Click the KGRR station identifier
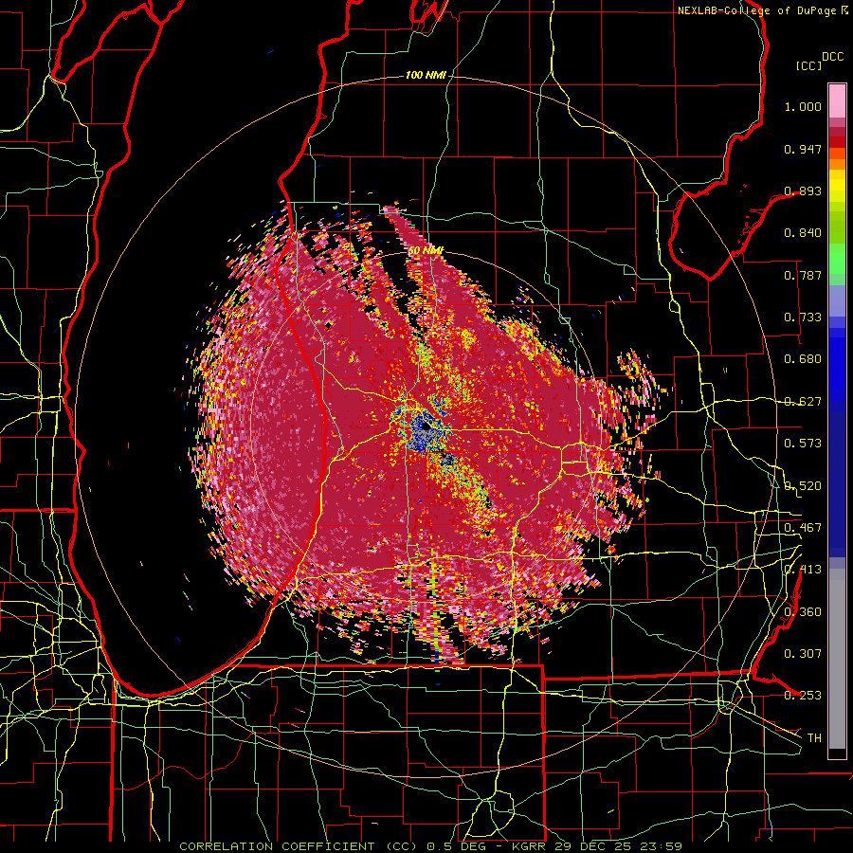 [530, 846]
